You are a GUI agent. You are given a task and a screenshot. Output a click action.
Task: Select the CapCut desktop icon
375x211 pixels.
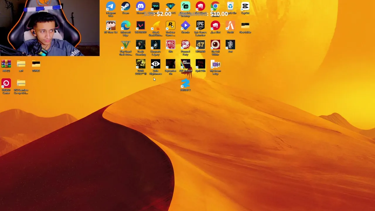pyautogui.click(x=245, y=8)
